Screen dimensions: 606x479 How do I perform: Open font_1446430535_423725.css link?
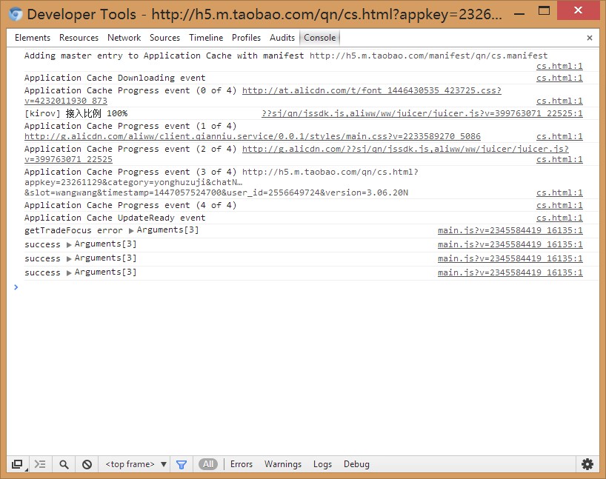point(371,90)
